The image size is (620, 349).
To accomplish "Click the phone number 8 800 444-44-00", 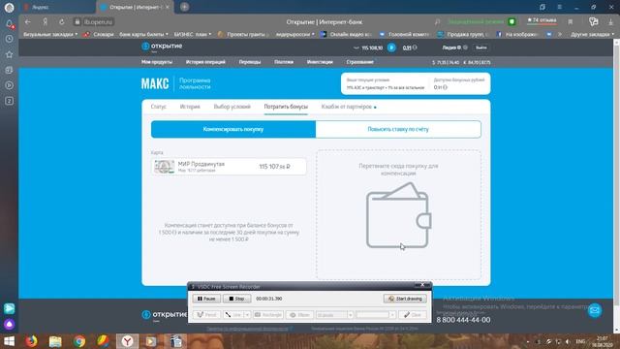I will (x=463, y=320).
